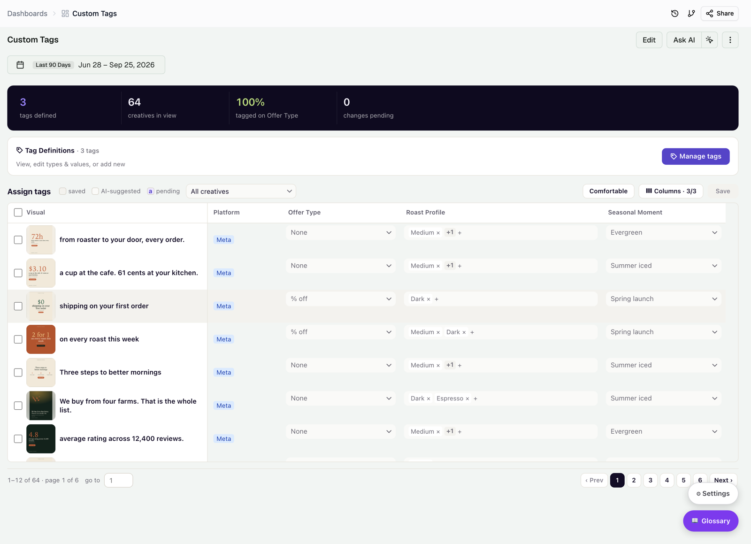Select checkbox for 'a cup at the cafe' row
Viewport: 751px width, 544px height.
point(18,273)
